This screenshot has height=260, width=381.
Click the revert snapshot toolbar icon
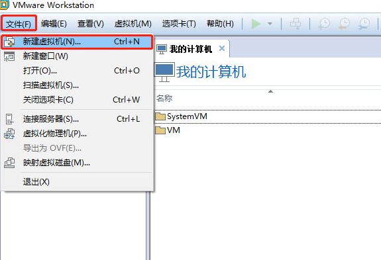[x=345, y=24]
